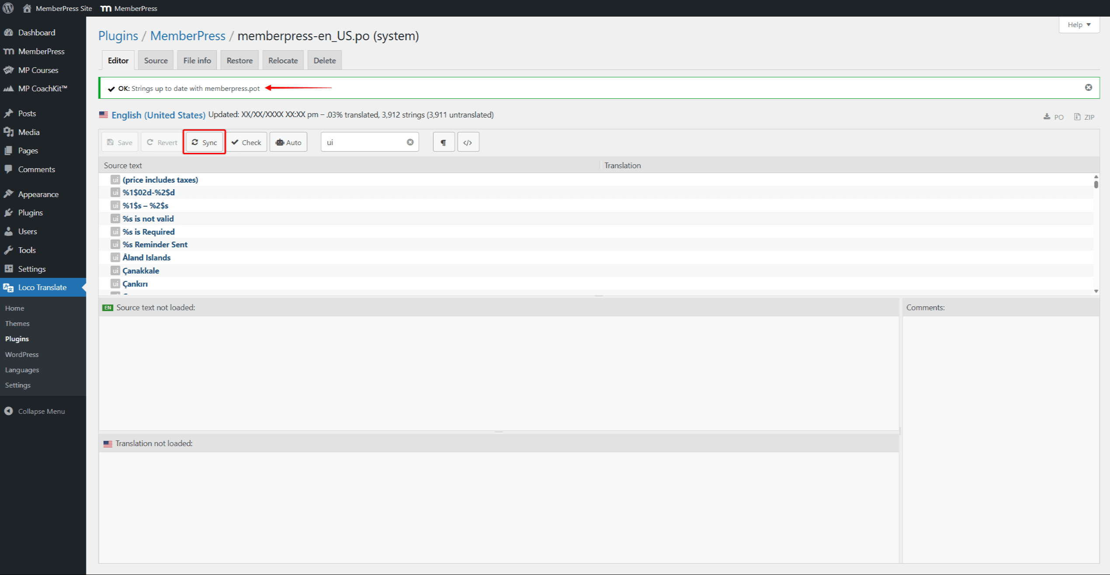Click the Auto translate robot button

click(x=288, y=142)
